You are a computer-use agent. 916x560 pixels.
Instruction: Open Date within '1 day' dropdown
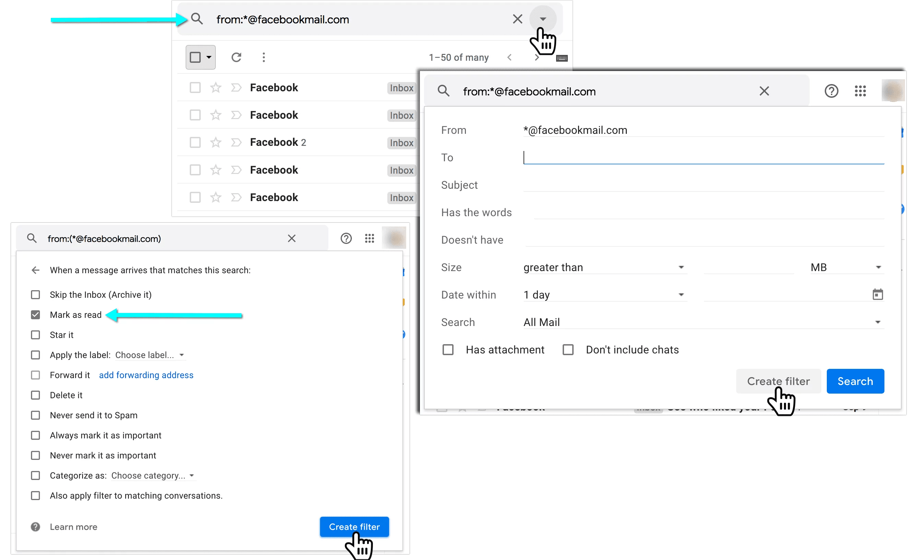pos(605,295)
